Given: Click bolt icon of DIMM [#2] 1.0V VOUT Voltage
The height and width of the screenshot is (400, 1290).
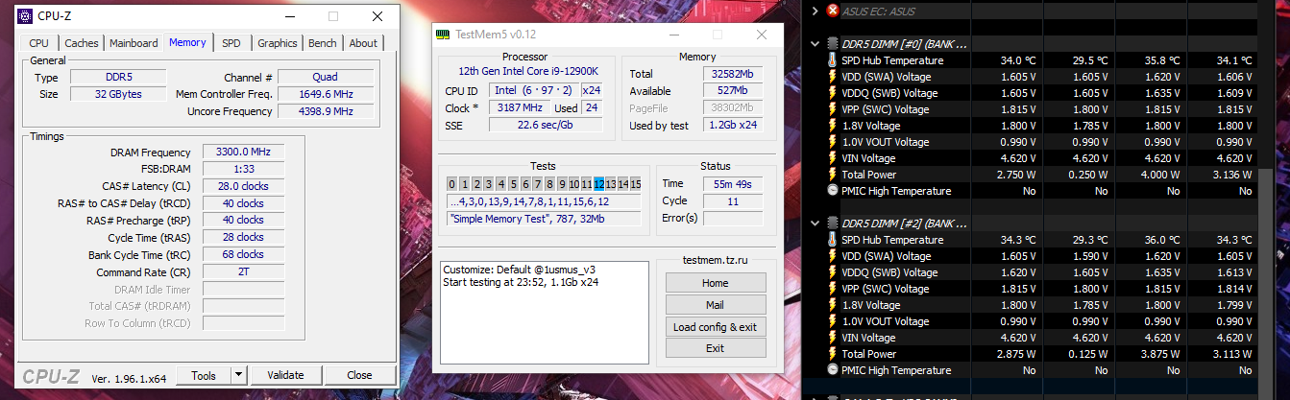Looking at the screenshot, I should click(x=832, y=321).
